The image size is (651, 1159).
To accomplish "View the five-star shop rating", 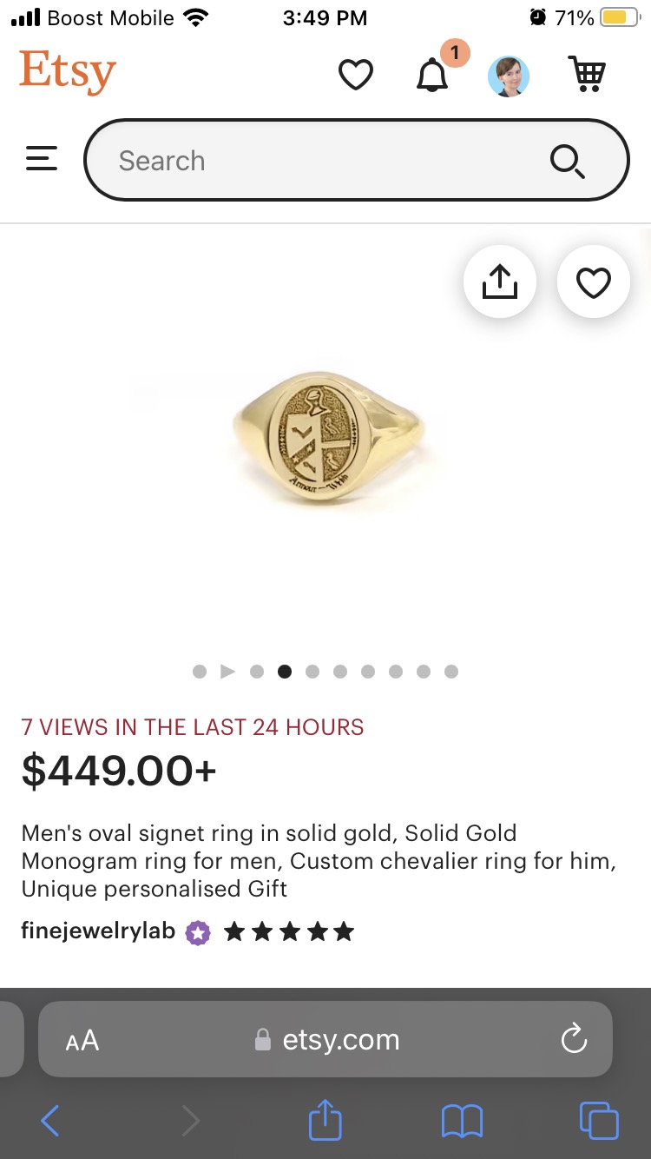I will [x=289, y=932].
